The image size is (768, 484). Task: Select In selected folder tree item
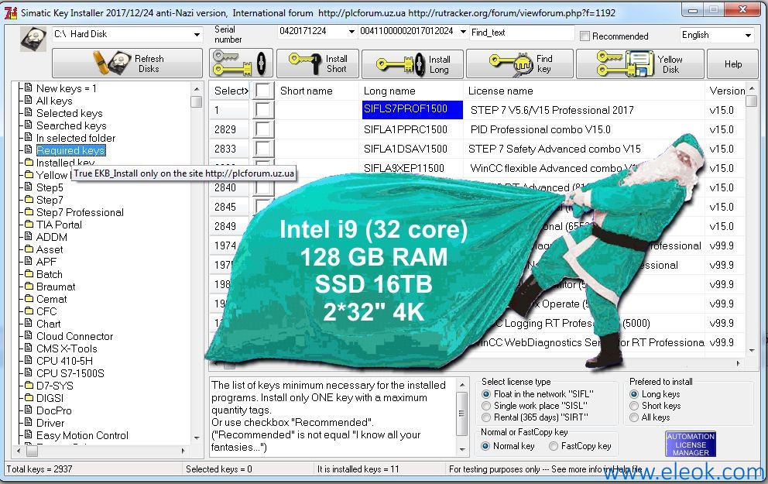(75, 138)
